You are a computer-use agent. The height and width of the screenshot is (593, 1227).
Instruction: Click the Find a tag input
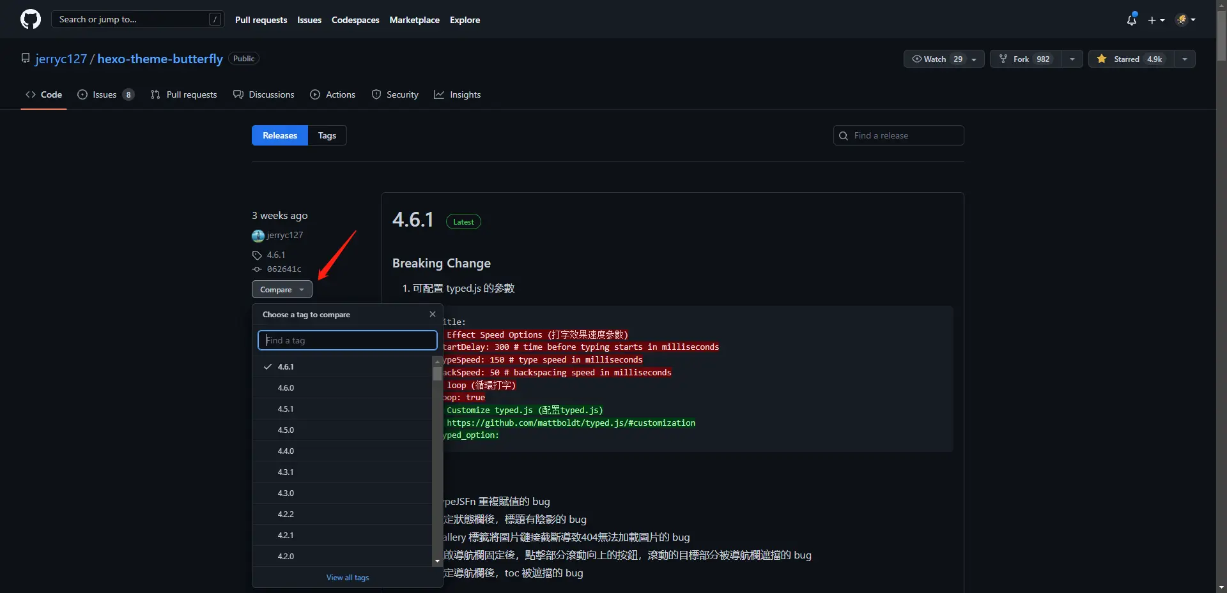348,340
